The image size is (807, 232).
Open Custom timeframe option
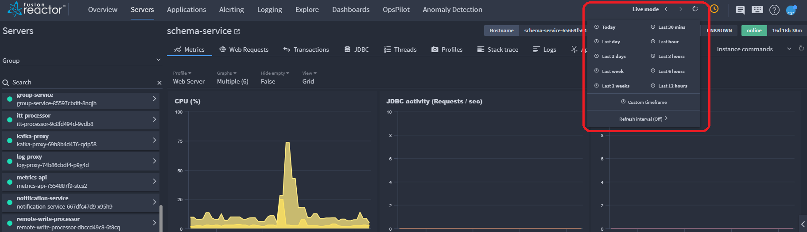(x=644, y=102)
